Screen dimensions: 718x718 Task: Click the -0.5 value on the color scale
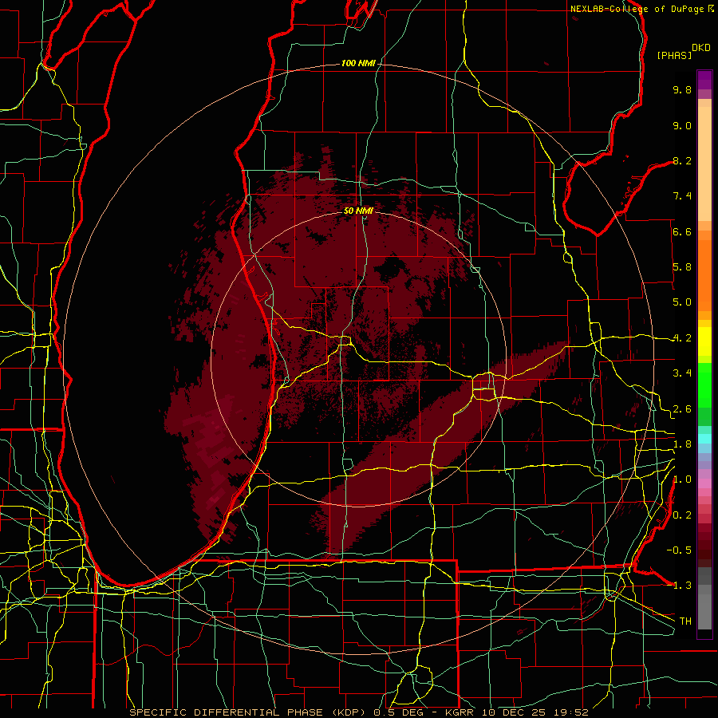679,550
